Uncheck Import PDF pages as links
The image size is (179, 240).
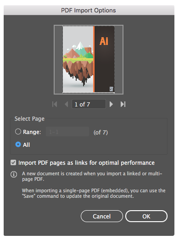13,162
